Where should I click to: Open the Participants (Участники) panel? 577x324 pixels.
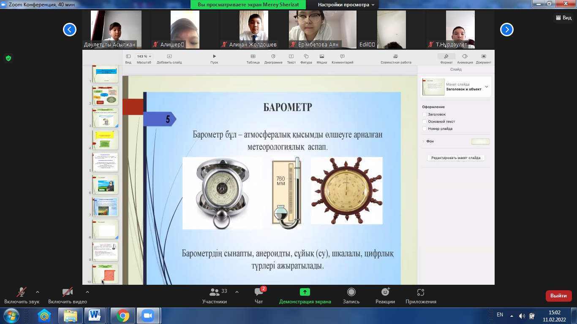pos(215,292)
